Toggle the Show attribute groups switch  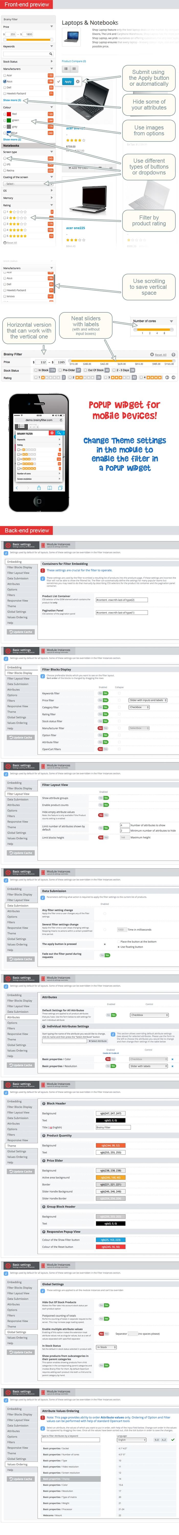104,798
